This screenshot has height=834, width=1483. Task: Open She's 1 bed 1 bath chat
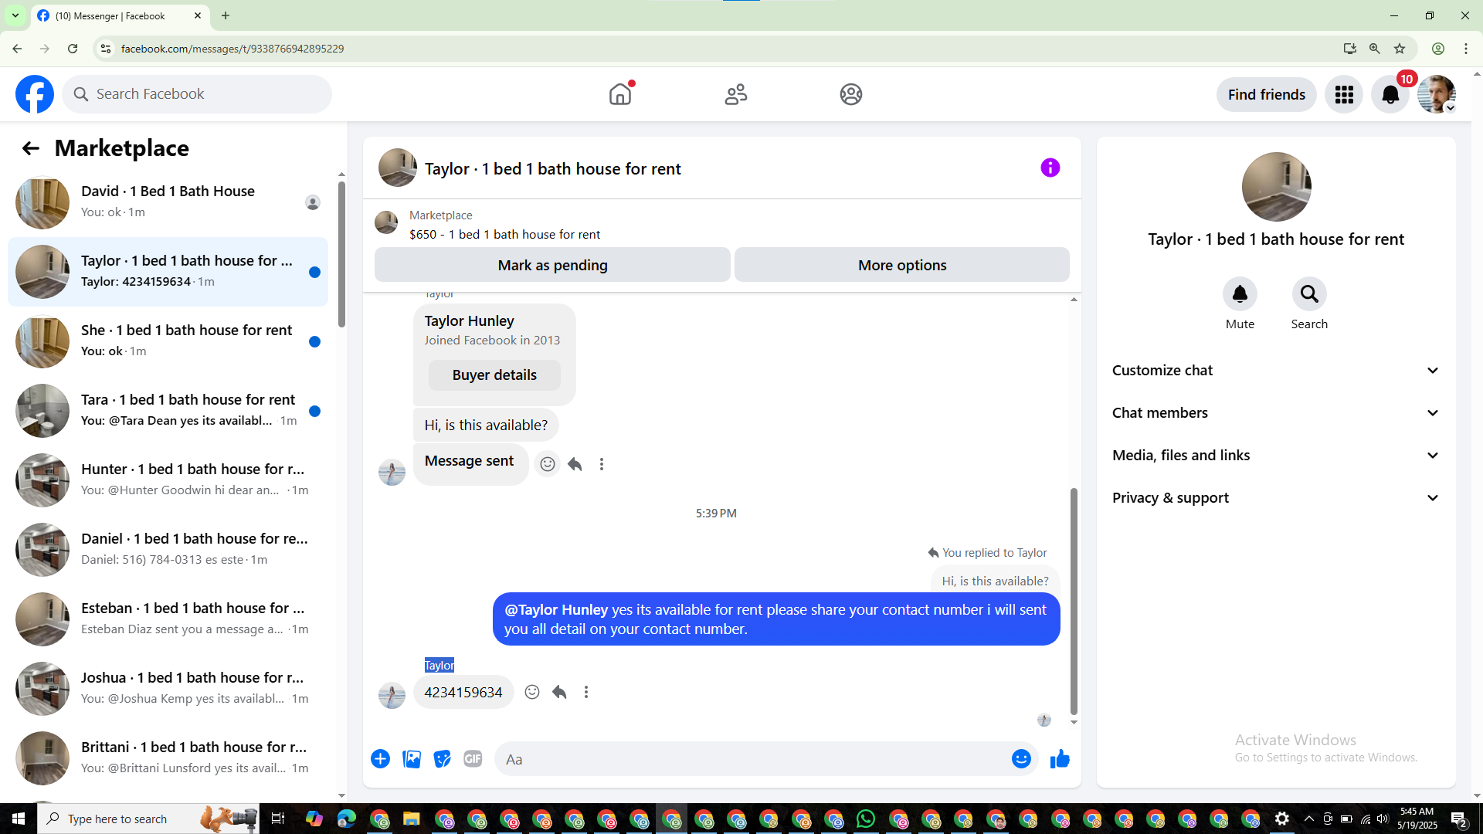[x=168, y=341]
